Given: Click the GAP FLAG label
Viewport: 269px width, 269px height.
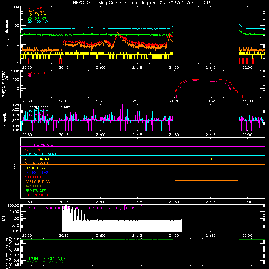Looking at the screenshot, I should (x=33, y=150).
